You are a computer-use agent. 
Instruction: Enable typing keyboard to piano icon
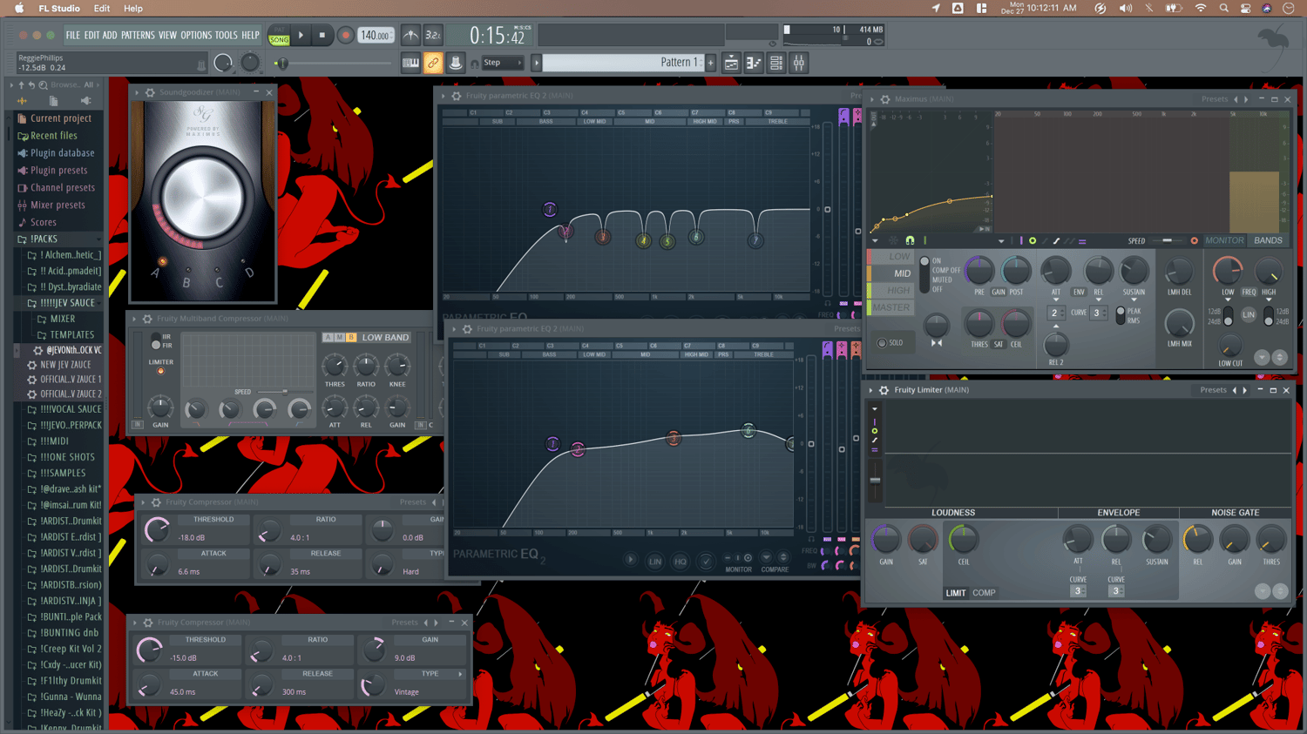pos(410,63)
